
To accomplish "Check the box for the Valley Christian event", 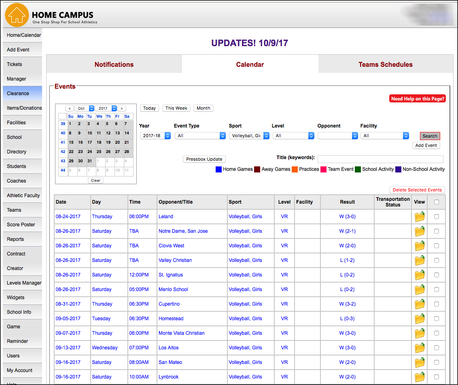I will point(437,260).
